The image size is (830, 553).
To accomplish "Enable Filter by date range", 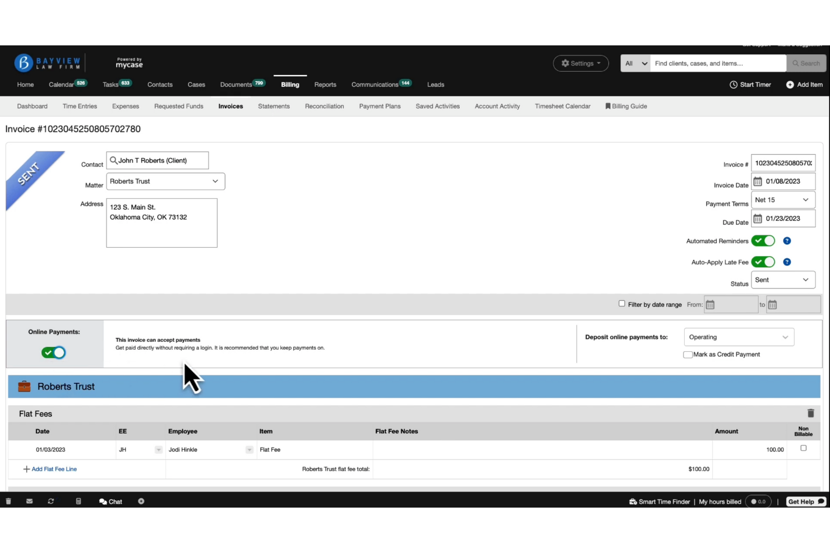I will [622, 303].
